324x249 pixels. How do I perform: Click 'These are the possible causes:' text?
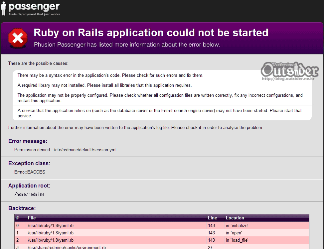(38, 63)
